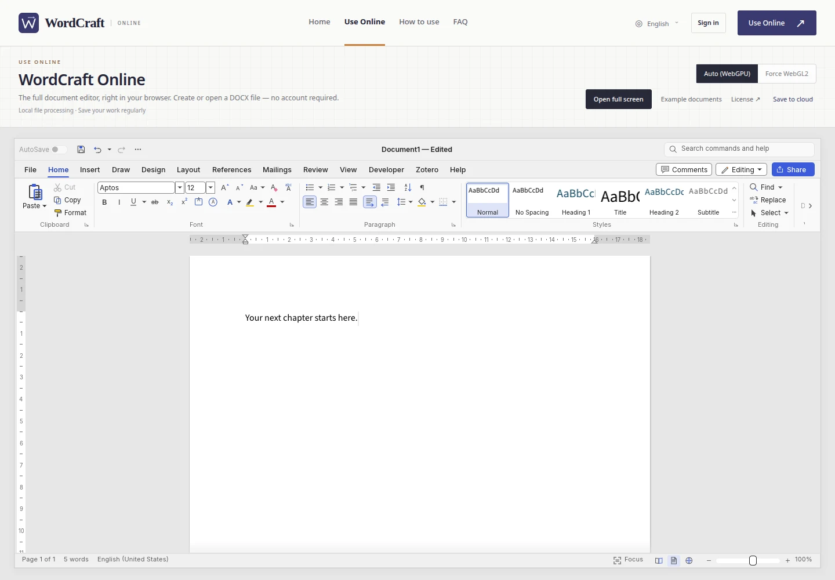Apply strikethrough formatting
This screenshot has height=580, width=835.
(x=155, y=202)
